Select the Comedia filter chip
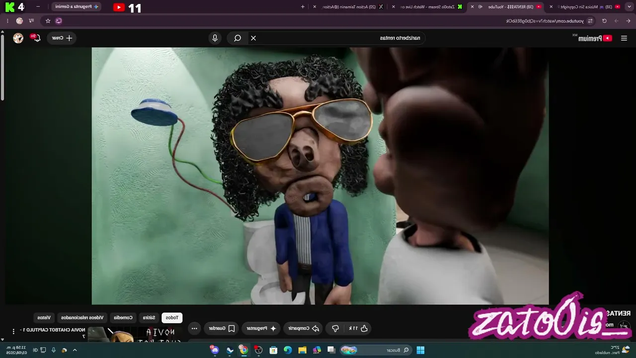Viewport: 636px width, 358px height. click(123, 318)
